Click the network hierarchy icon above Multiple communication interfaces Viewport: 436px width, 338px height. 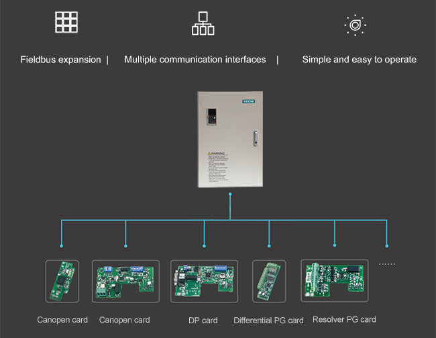click(x=203, y=23)
